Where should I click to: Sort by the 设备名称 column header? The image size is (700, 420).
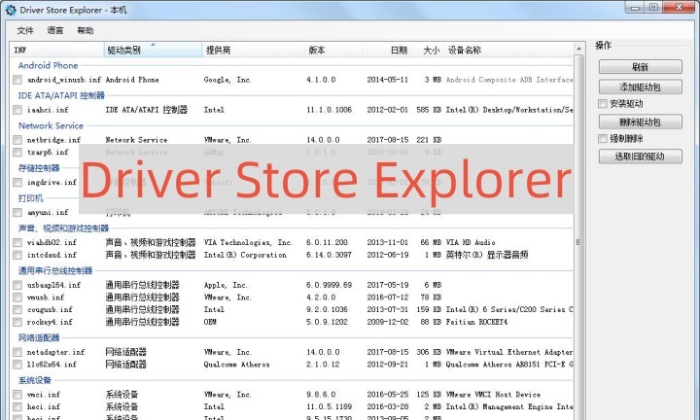[508, 50]
